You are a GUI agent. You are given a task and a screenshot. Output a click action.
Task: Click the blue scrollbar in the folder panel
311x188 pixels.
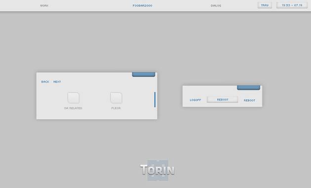155,100
